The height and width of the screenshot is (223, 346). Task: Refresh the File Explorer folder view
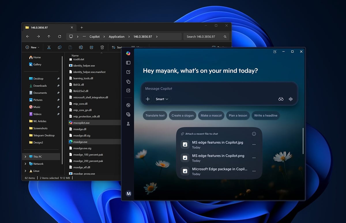(59, 37)
